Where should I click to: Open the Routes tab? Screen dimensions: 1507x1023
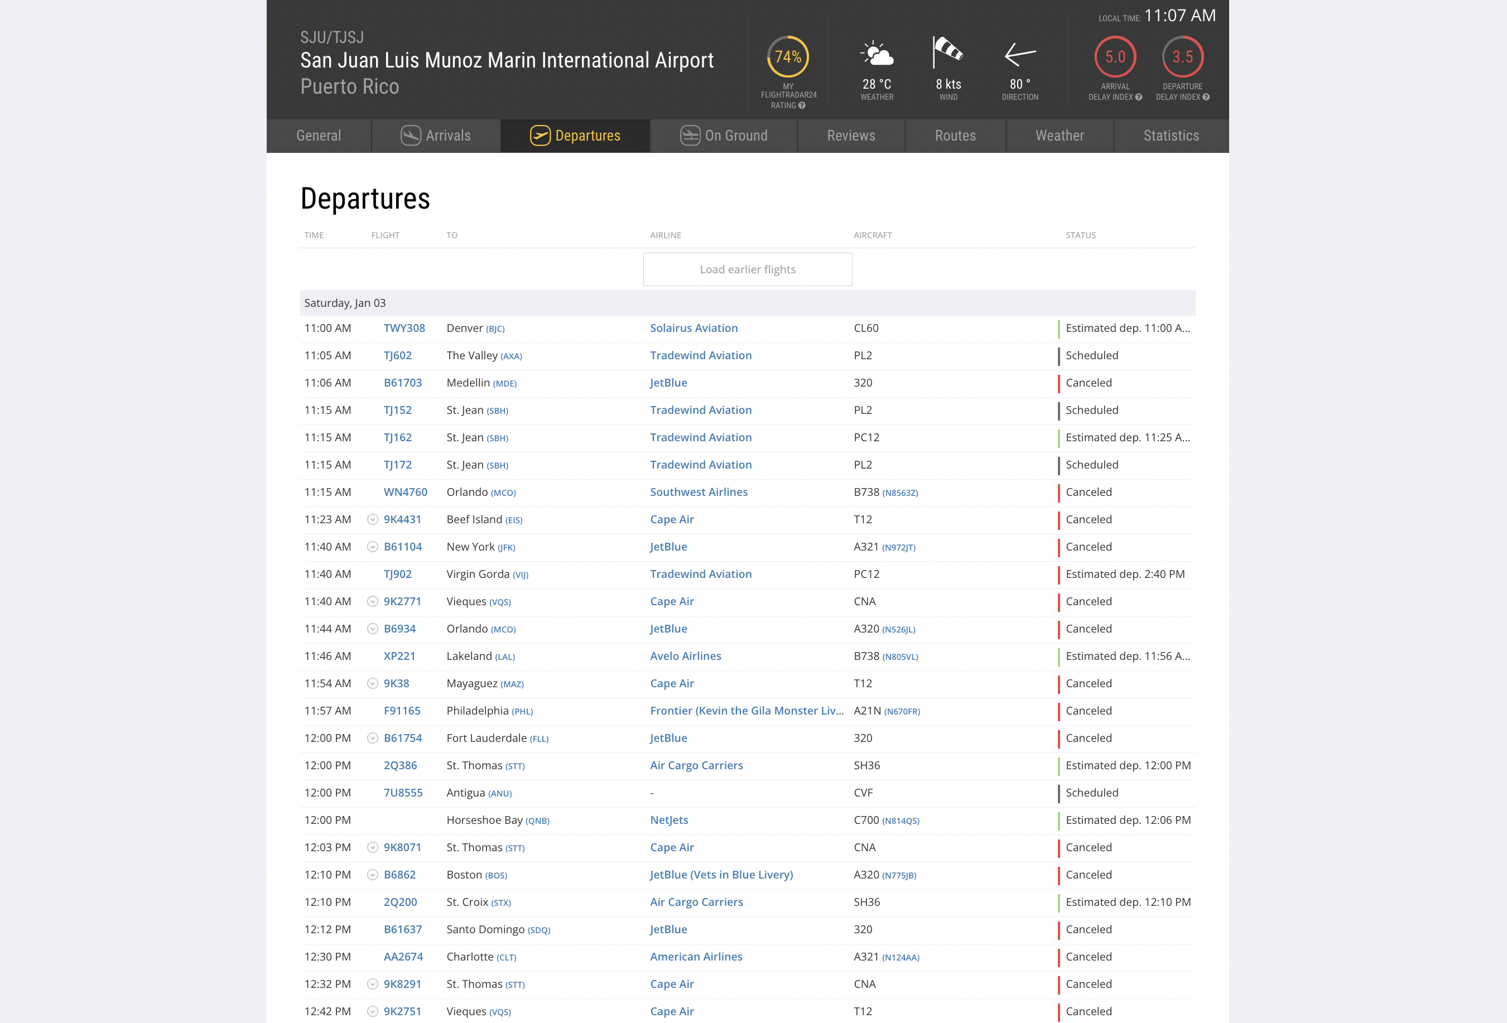pyautogui.click(x=955, y=136)
